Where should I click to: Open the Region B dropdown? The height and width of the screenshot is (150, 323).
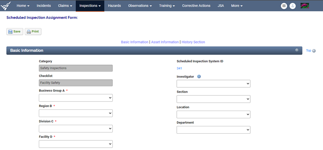pos(76,113)
